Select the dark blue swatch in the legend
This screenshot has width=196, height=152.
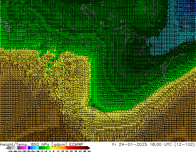tap(29, 148)
